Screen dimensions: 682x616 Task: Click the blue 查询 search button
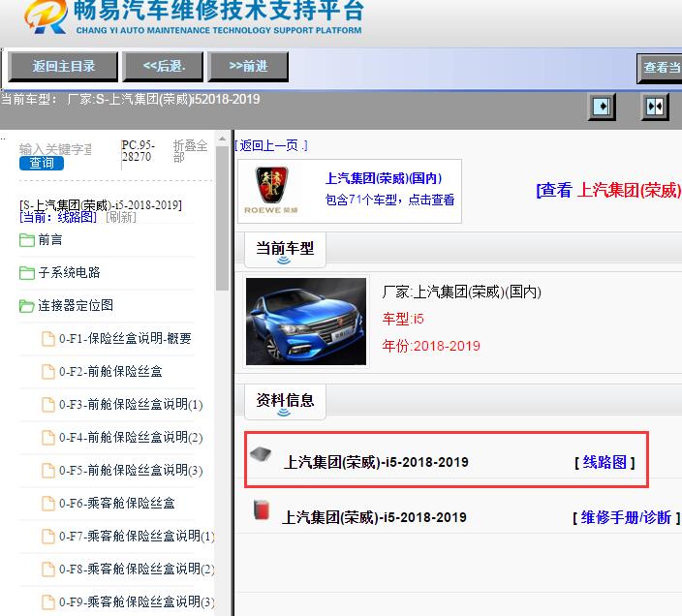pos(42,163)
